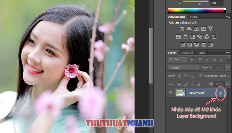Switch to the Paths tab
232x133 pixels.
[201, 53]
